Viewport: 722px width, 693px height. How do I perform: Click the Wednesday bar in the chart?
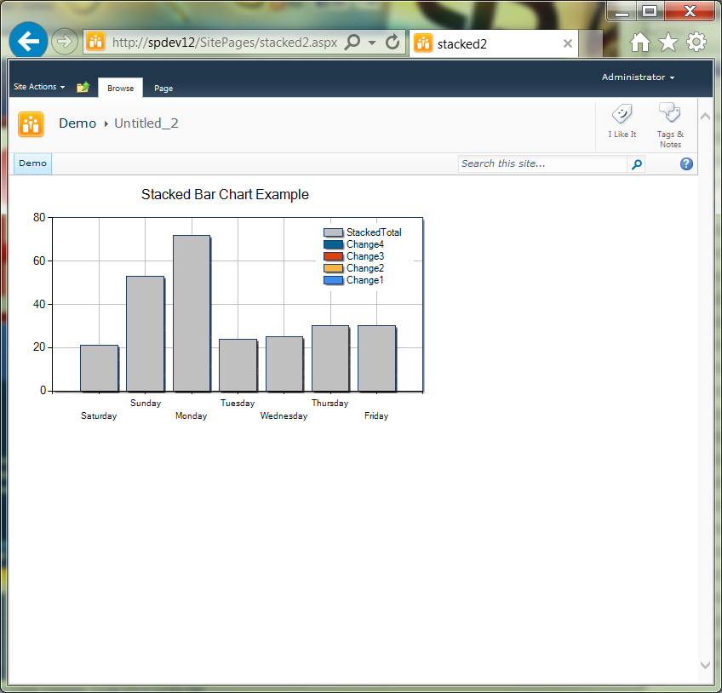tap(284, 364)
